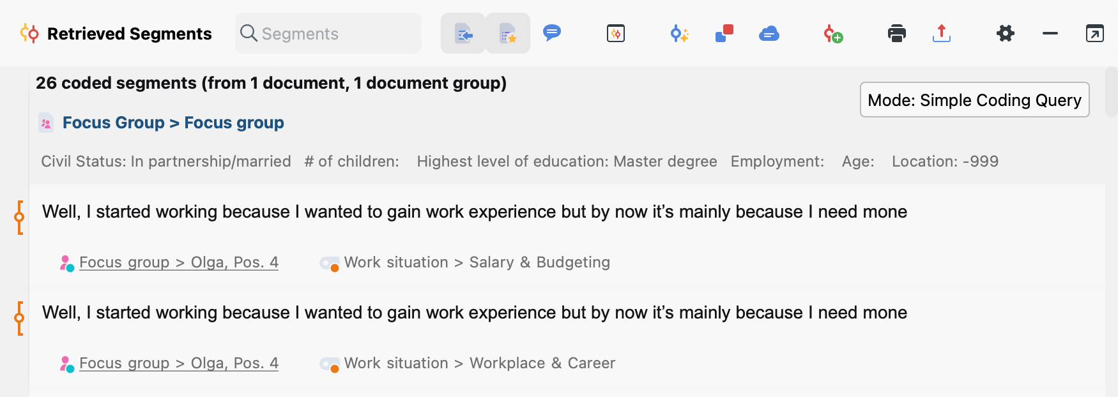Print the retrieved segments
Screen dimensions: 1118x397
[897, 33]
